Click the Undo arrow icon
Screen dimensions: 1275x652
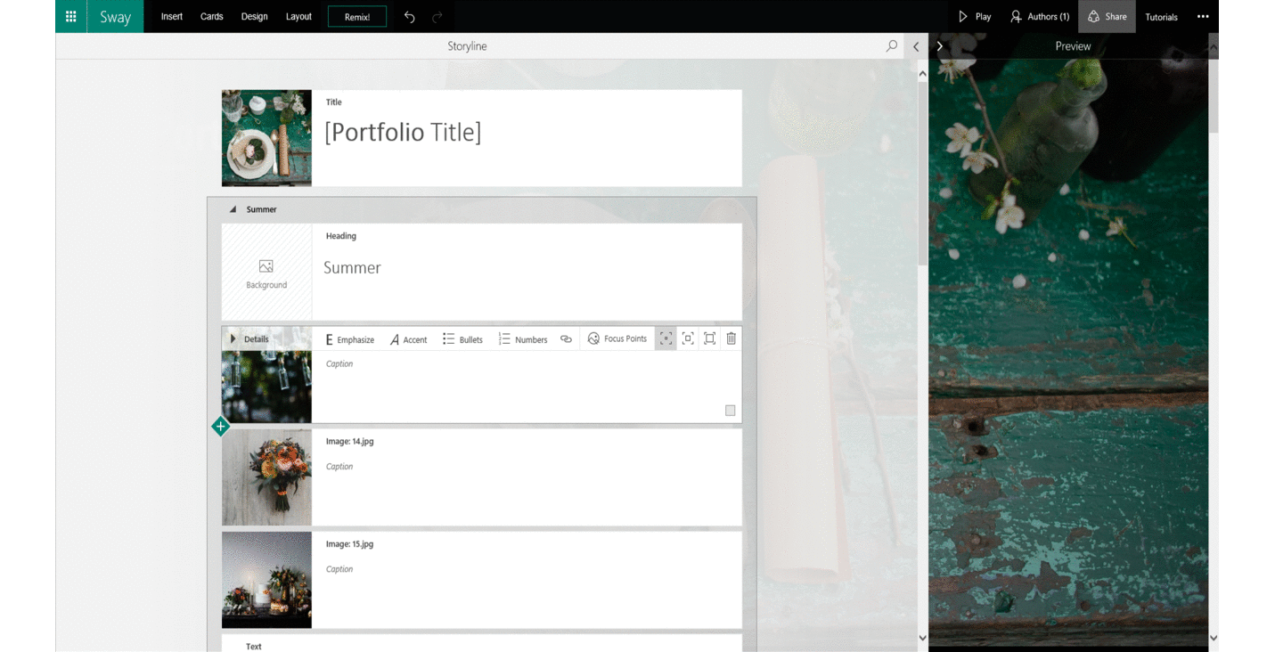click(x=409, y=16)
